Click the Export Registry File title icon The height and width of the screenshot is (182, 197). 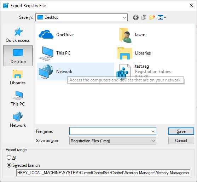(6, 6)
